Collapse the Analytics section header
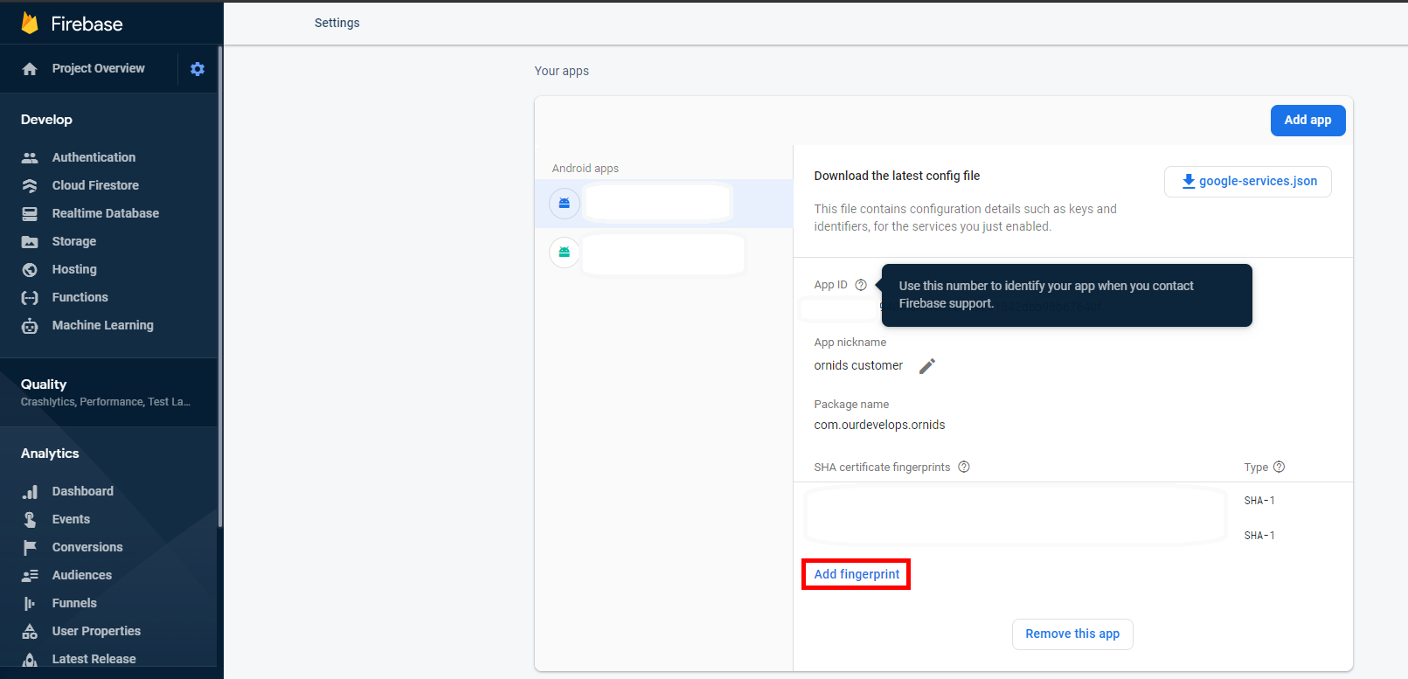The height and width of the screenshot is (679, 1408). [50, 454]
